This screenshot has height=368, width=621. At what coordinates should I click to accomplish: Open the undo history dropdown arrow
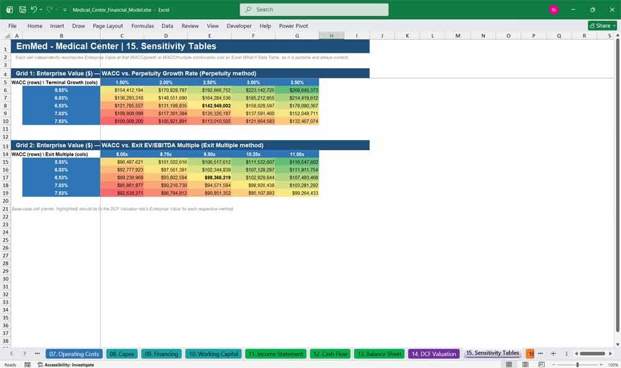click(x=41, y=9)
